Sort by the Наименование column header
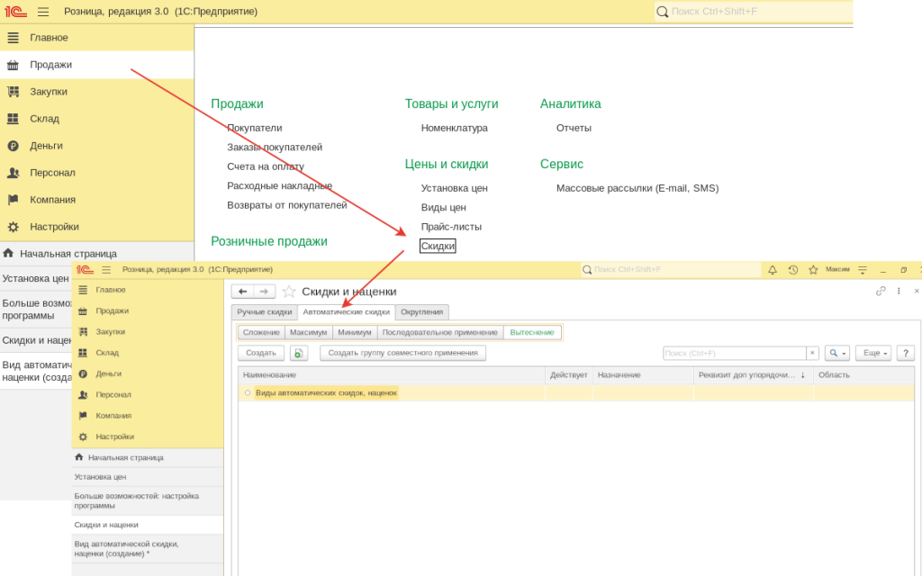This screenshot has width=922, height=576. (392, 375)
